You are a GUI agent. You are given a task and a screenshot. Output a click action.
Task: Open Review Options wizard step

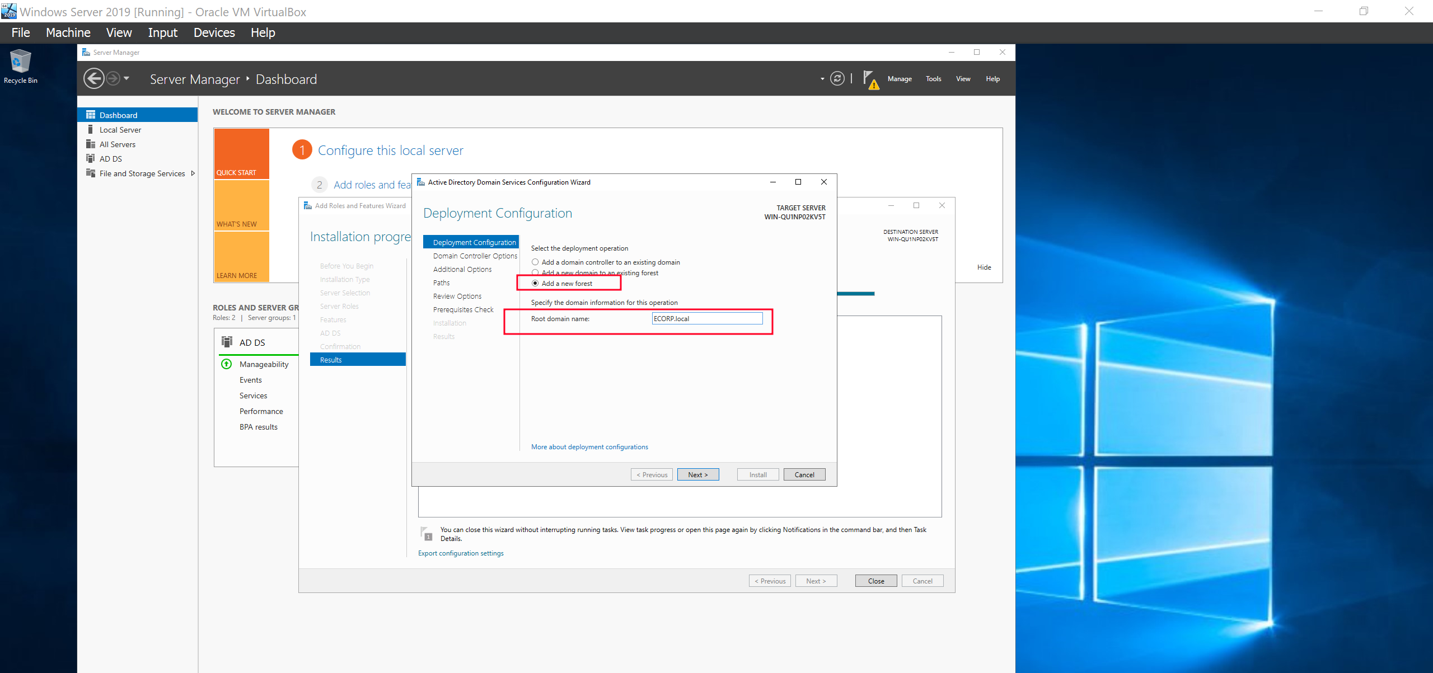[x=457, y=296]
